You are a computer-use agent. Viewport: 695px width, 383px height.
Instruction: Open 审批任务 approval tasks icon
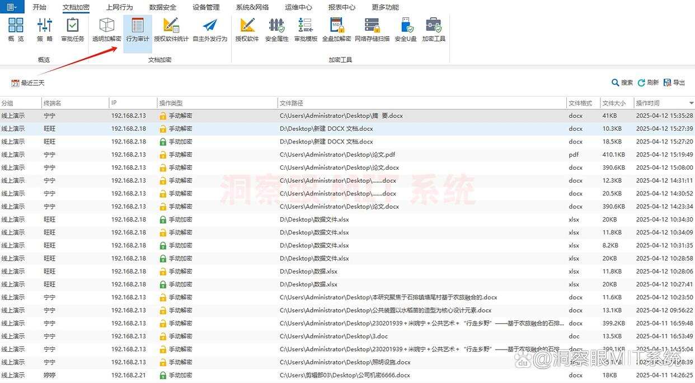(x=72, y=29)
